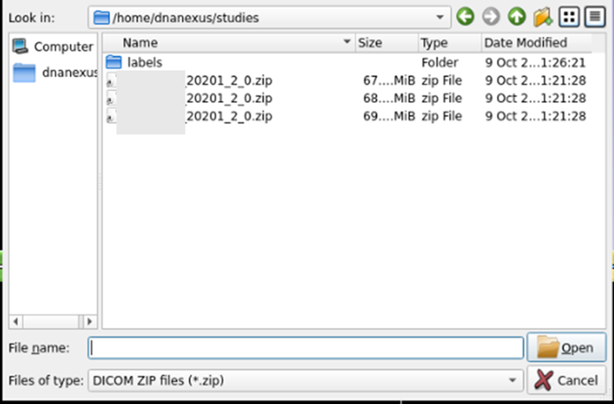Switch to detail view mode
Viewport: 614px width, 404px height.
pos(594,17)
